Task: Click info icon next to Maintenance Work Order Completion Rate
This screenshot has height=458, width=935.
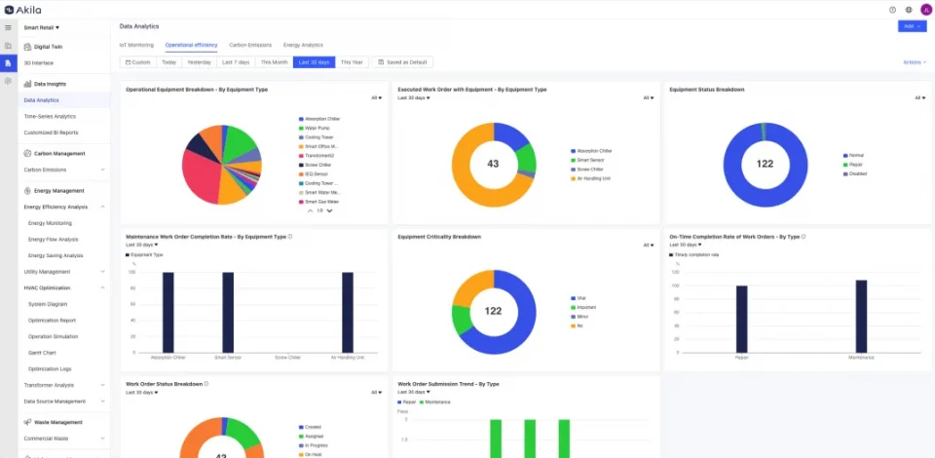Action: pos(290,236)
